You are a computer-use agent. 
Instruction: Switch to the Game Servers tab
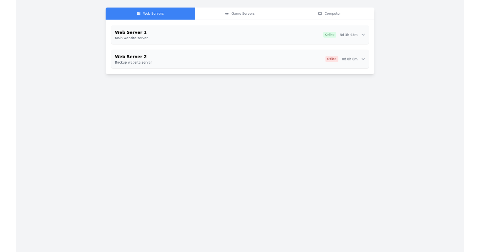pos(240,13)
